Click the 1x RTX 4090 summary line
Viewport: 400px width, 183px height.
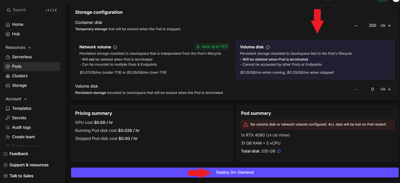pyautogui.click(x=265, y=135)
